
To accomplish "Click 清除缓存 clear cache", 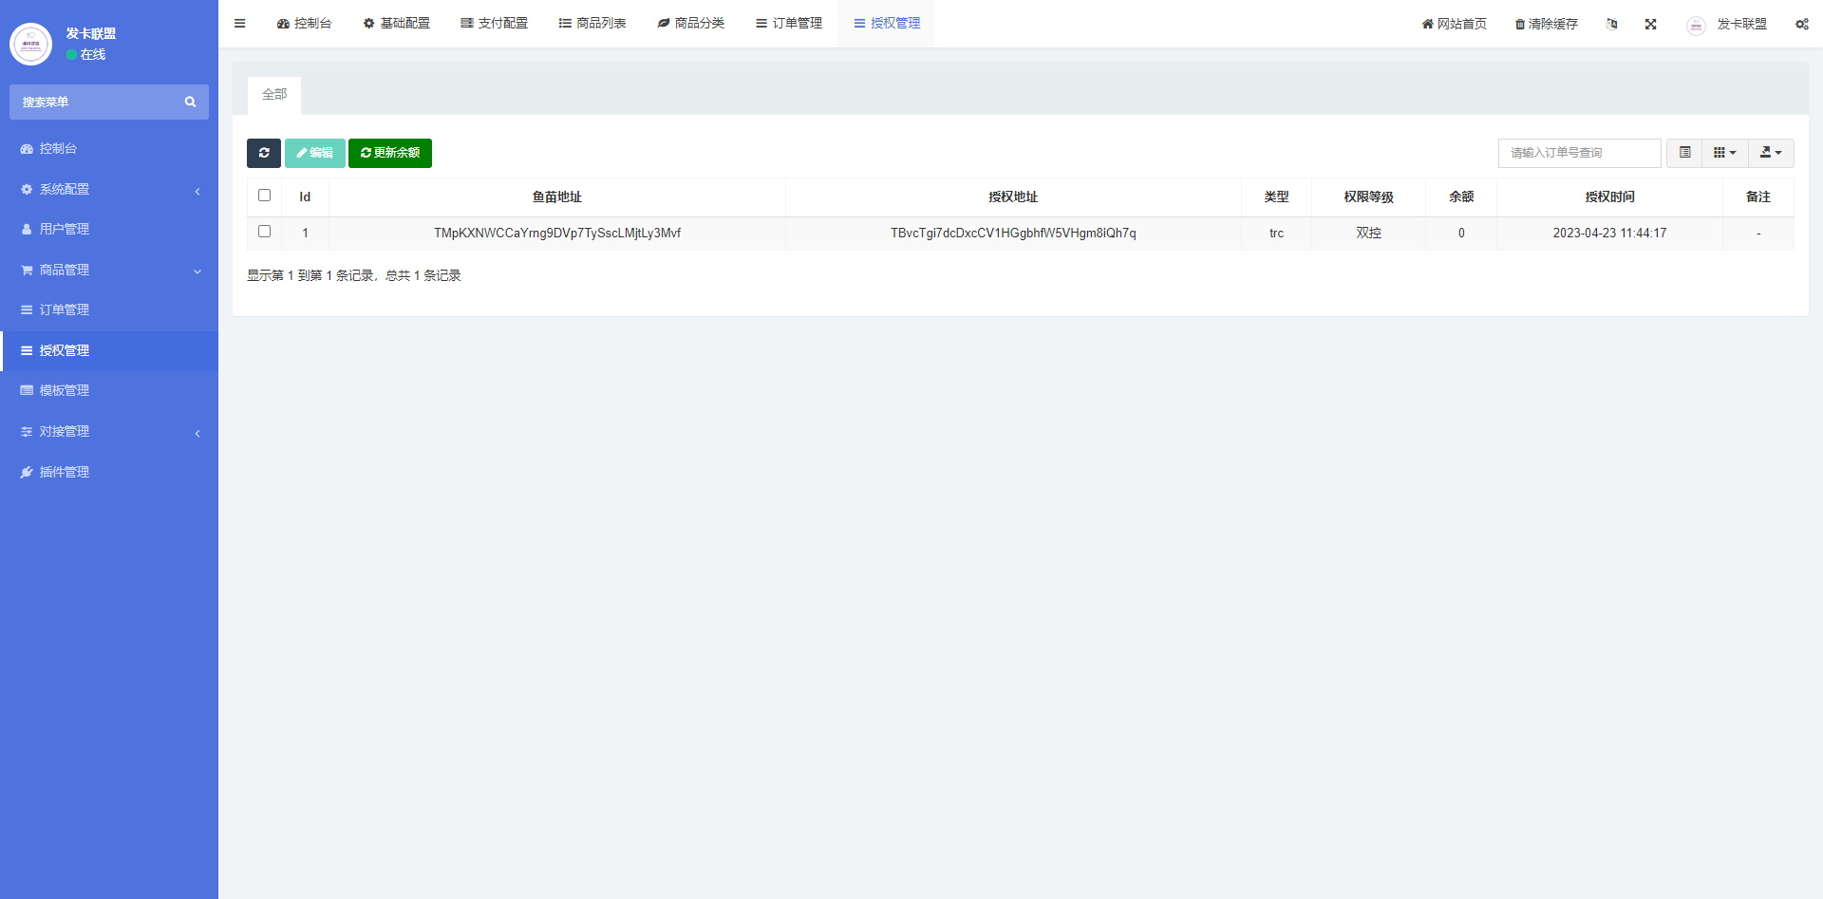I will click(x=1547, y=24).
